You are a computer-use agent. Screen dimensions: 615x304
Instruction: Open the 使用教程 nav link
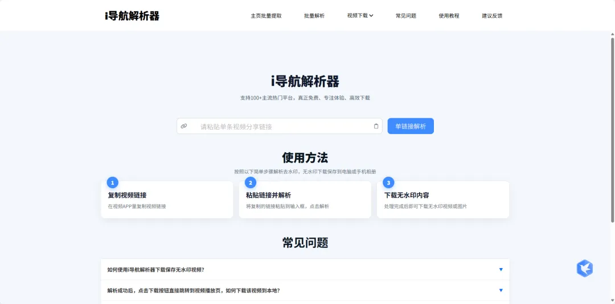tap(449, 16)
